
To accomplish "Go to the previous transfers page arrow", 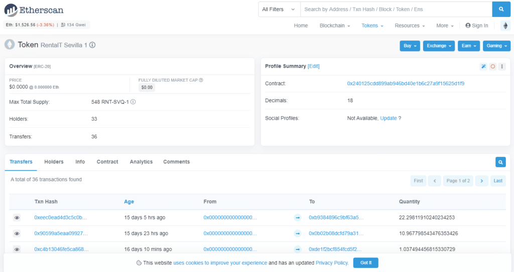I will coord(435,181).
